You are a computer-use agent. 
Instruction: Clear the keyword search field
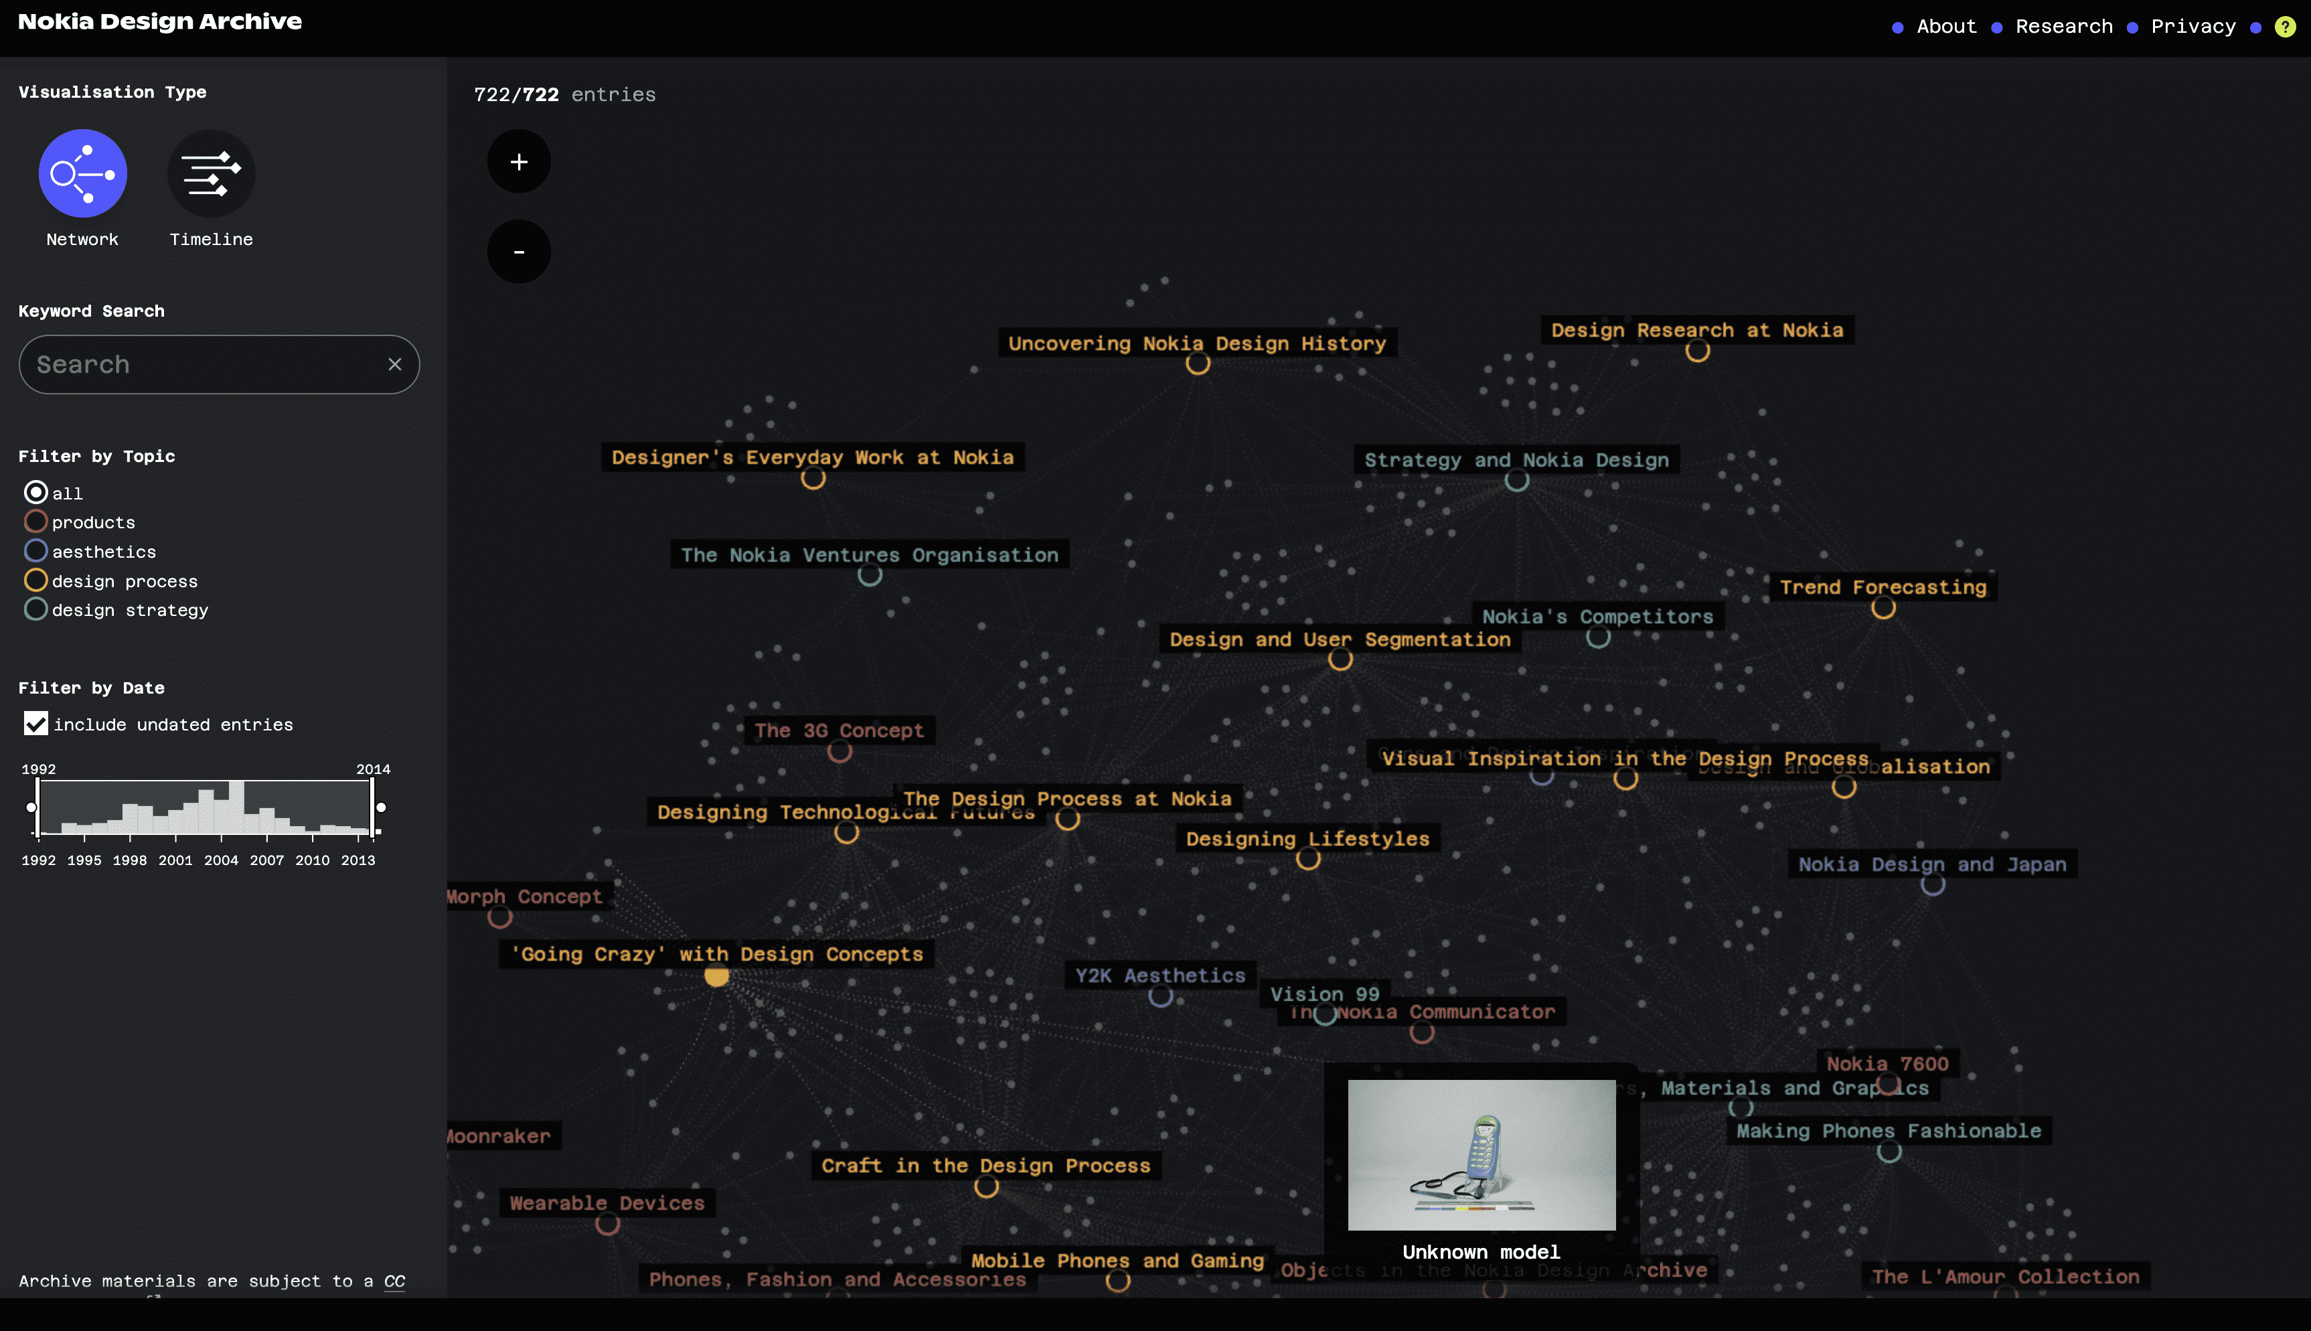pyautogui.click(x=395, y=364)
